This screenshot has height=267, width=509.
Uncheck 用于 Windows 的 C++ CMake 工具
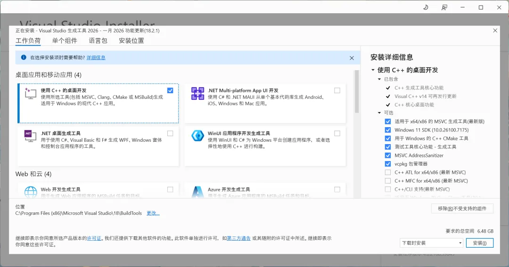387,138
